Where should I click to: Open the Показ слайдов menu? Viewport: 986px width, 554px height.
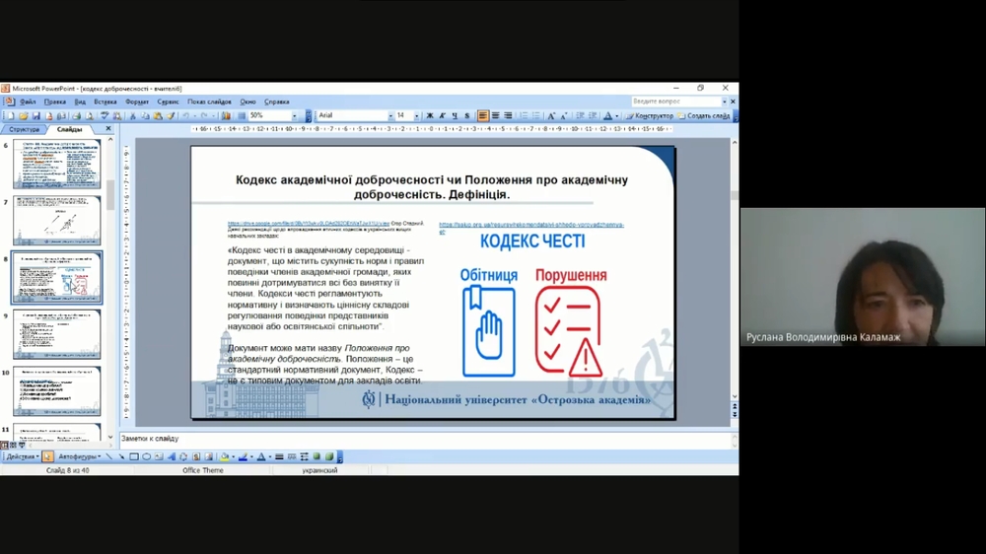click(x=209, y=102)
